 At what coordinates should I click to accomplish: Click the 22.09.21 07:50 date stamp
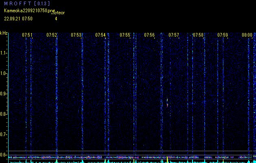[x=18, y=19]
